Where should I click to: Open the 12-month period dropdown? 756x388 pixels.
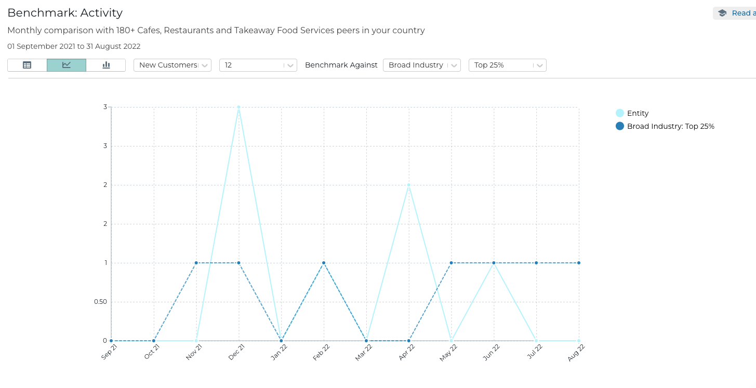point(258,65)
